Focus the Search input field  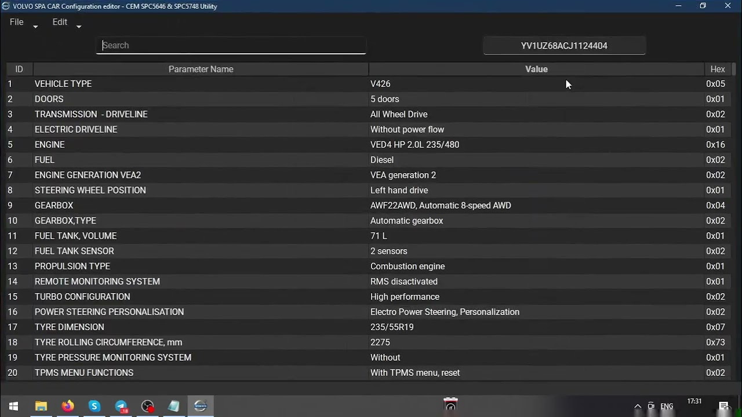click(231, 45)
